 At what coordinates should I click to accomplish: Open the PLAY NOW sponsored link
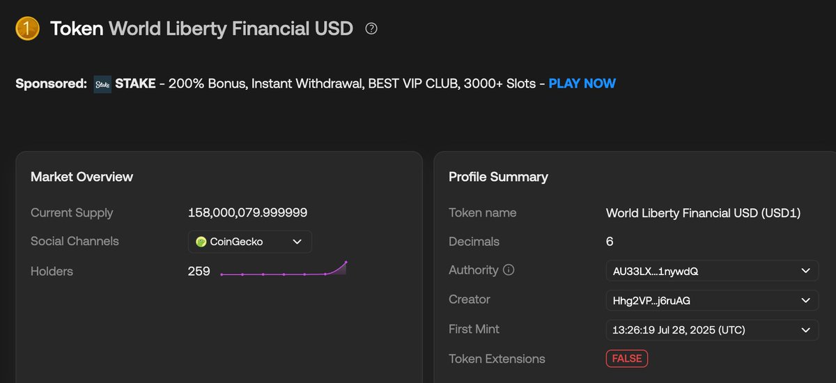[582, 84]
